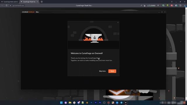Switch to the CurseForge Mods and Addons tab
Image resolution: width=187 pixels, height=105 pixels.
tap(10, 2)
